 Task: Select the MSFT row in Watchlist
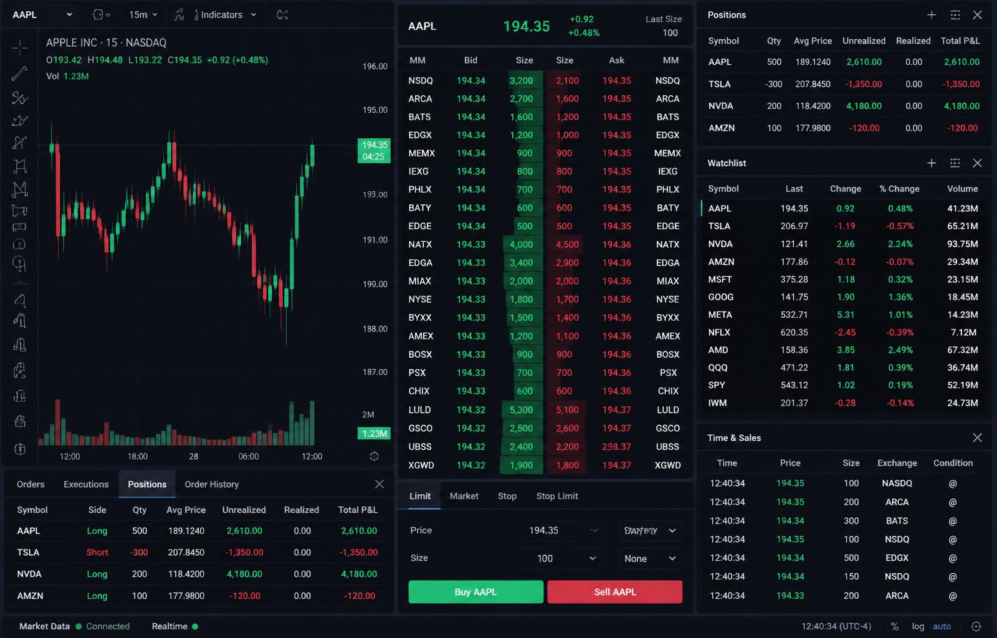click(844, 279)
